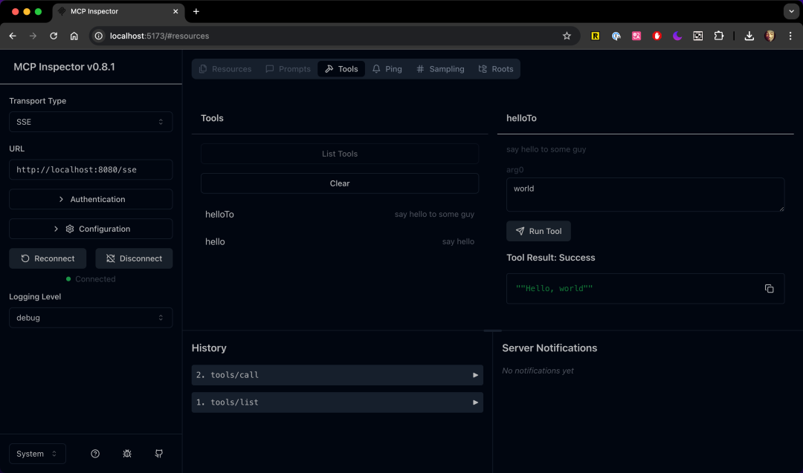The height and width of the screenshot is (473, 803).
Task: Click the help question mark icon
Action: (x=95, y=454)
